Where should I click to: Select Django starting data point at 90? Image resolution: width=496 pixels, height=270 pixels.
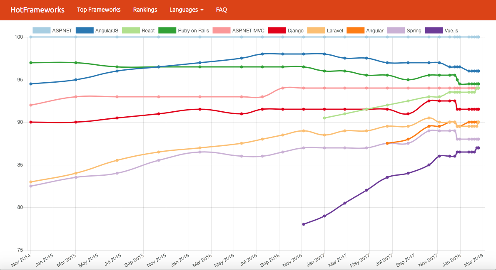(31, 122)
